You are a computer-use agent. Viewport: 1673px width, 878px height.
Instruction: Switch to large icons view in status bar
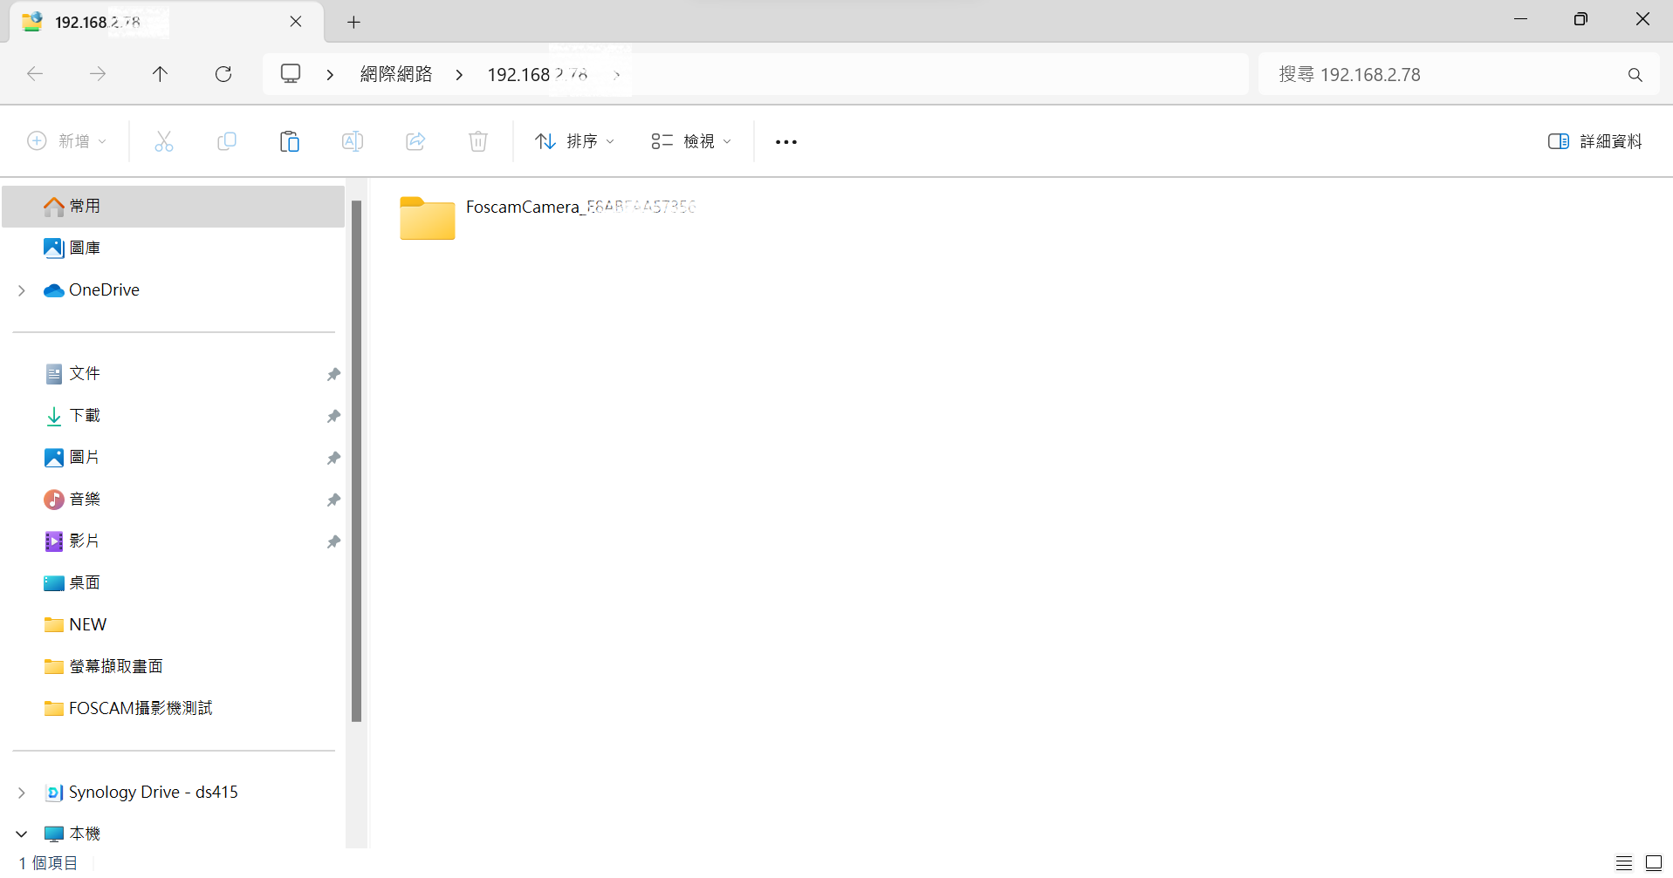pyautogui.click(x=1654, y=863)
